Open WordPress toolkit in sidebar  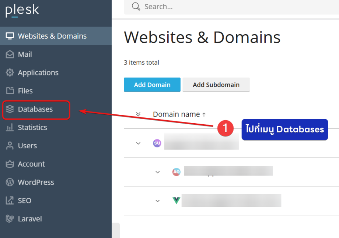56,182
